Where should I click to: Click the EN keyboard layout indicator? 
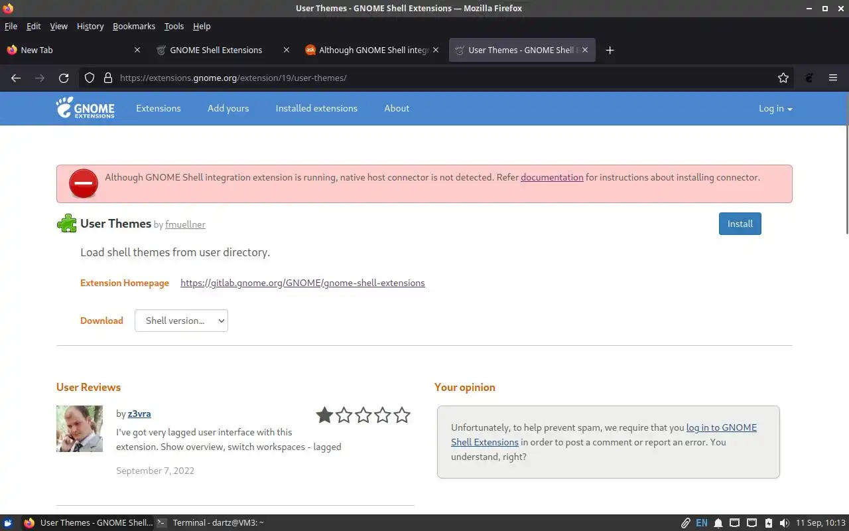(702, 522)
